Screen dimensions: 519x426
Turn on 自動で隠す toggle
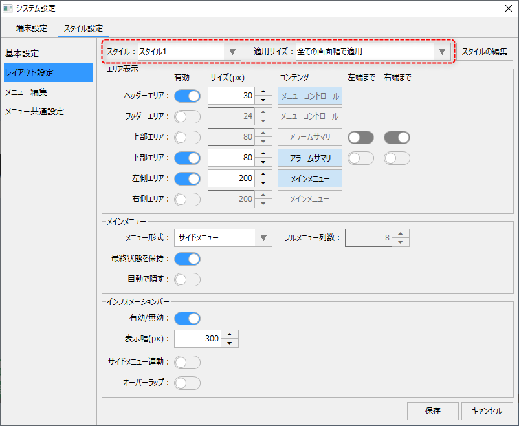[x=187, y=279]
